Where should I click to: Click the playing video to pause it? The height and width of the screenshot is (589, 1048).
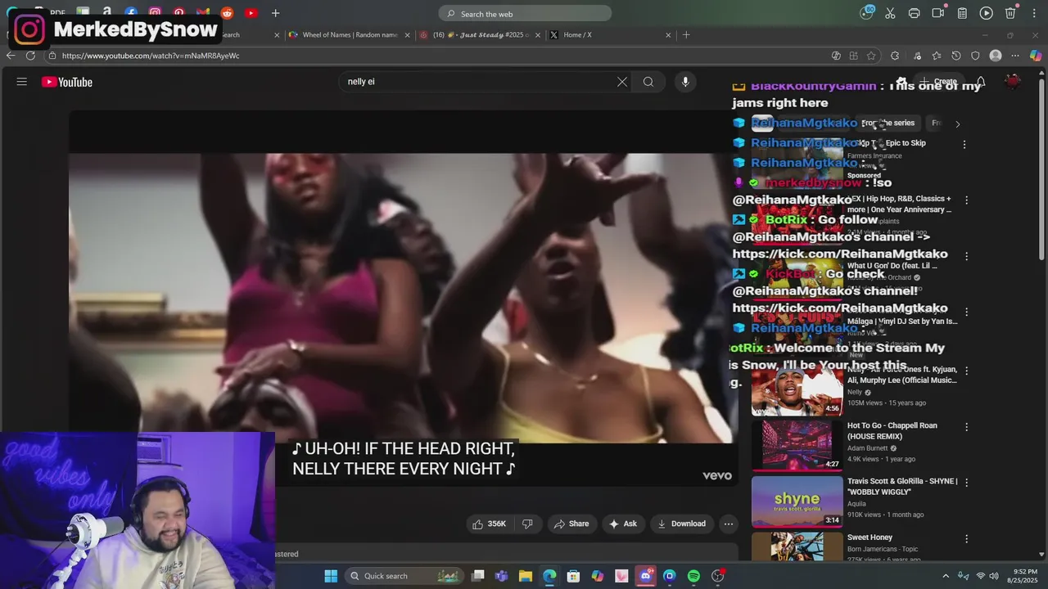coord(403,299)
